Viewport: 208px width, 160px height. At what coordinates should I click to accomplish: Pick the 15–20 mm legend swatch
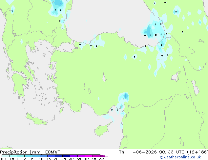[51, 156]
